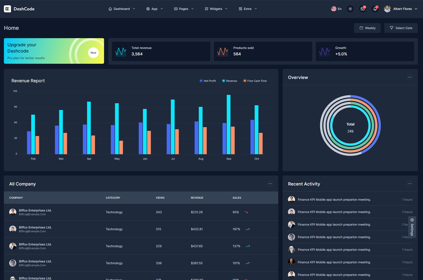Open the notifications bell icon
Viewport: 423px width, 280px height.
click(x=375, y=9)
